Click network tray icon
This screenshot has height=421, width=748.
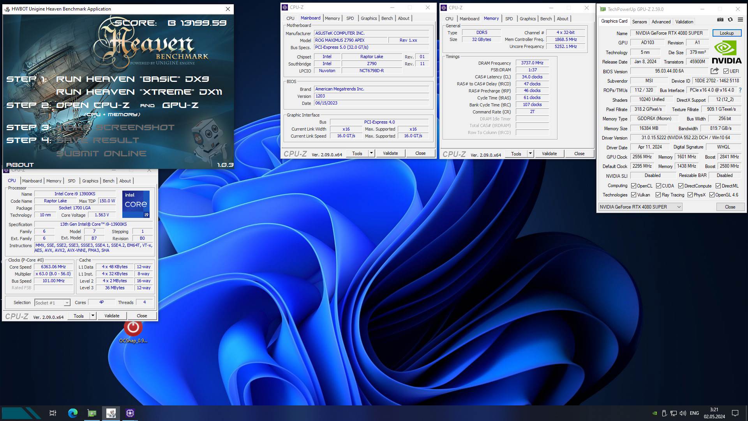(x=674, y=413)
